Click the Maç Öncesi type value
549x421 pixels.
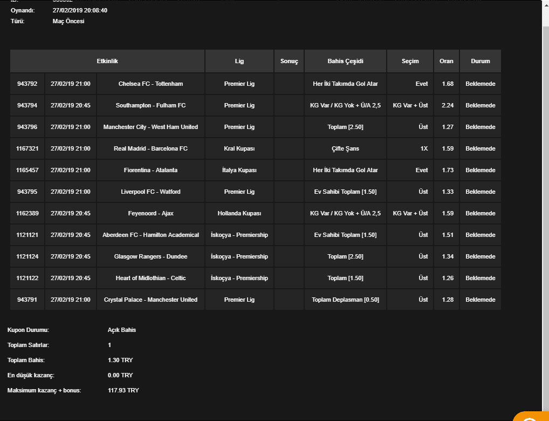[68, 21]
